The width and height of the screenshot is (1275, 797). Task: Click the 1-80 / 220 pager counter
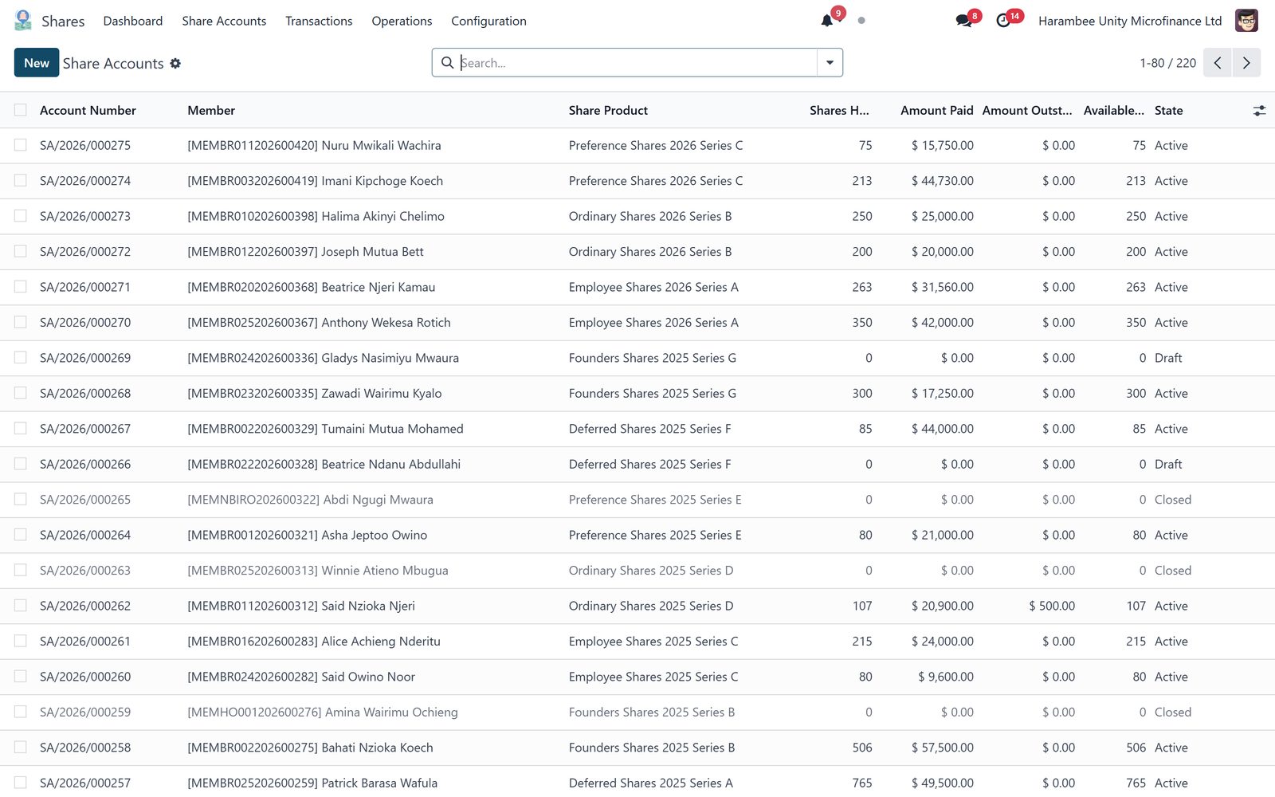1167,63
